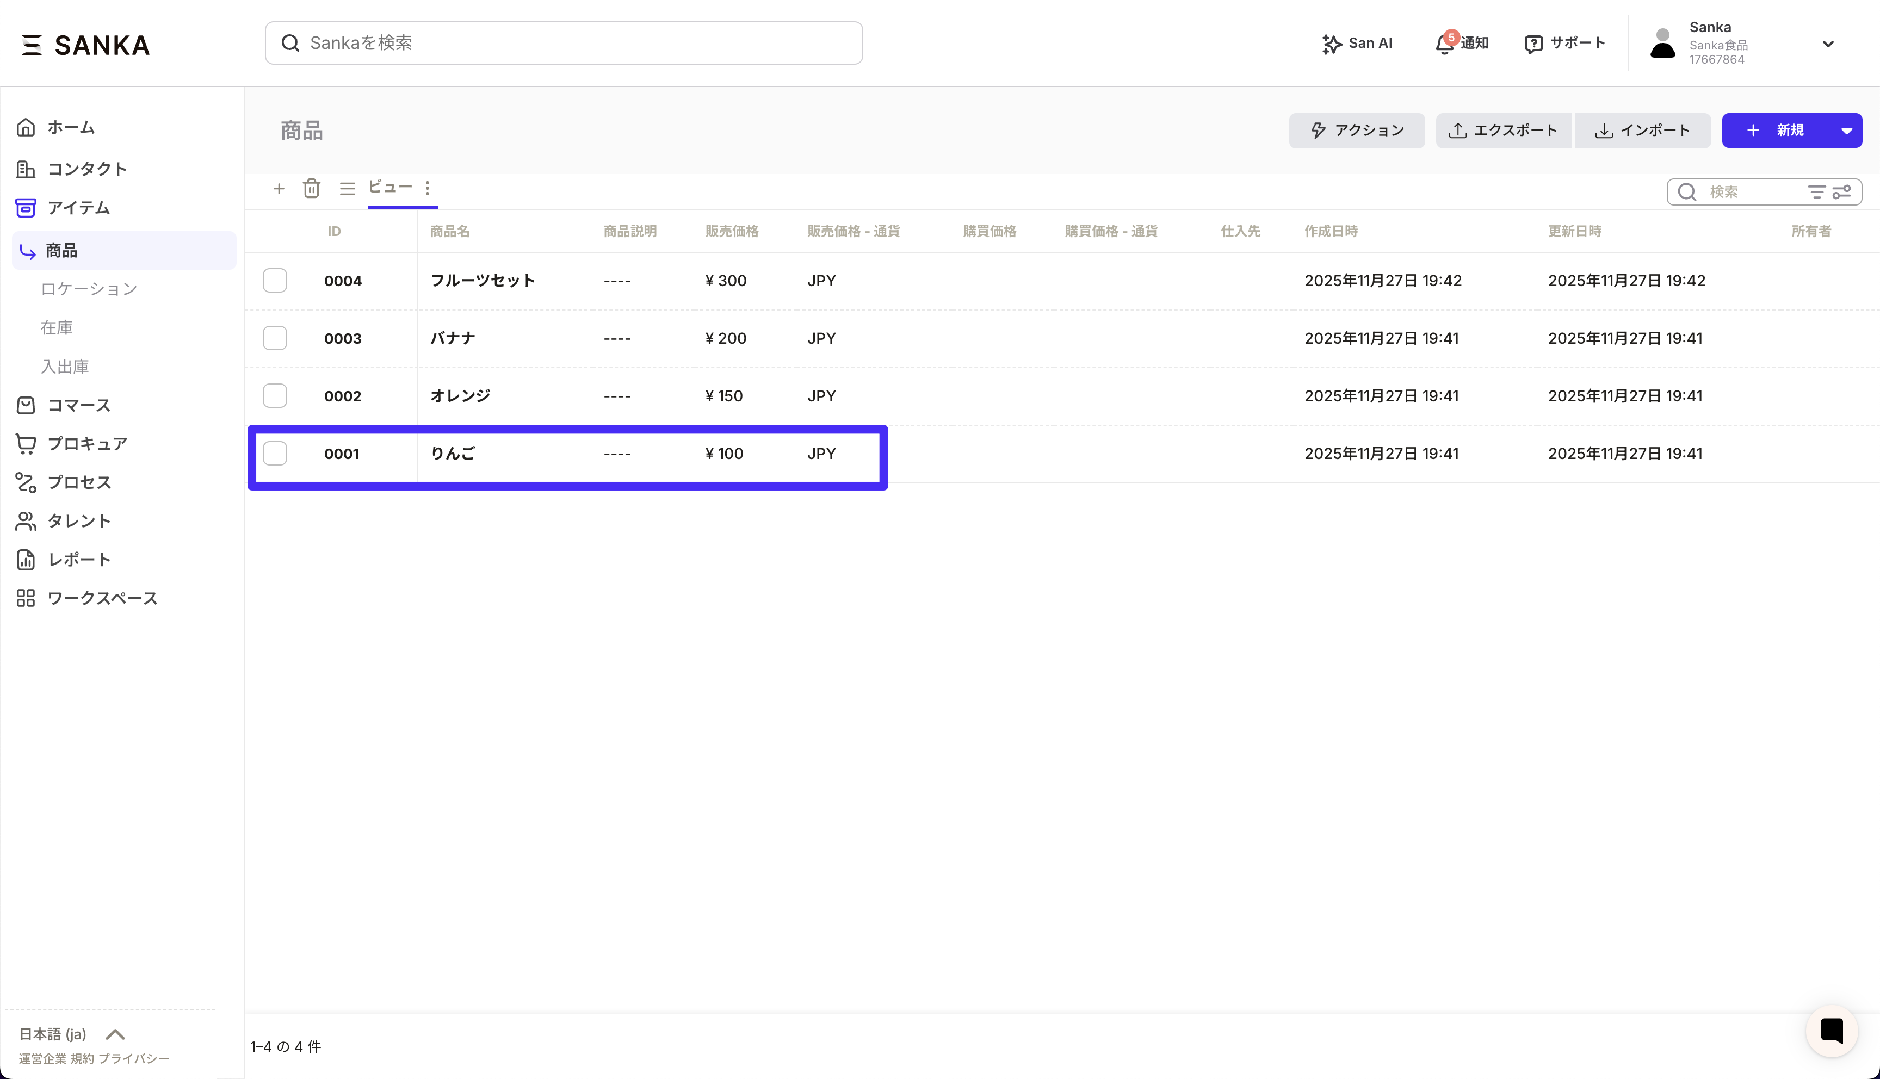Image resolution: width=1880 pixels, height=1079 pixels.
Task: Open the Sanka account dropdown chevron
Action: (1827, 44)
